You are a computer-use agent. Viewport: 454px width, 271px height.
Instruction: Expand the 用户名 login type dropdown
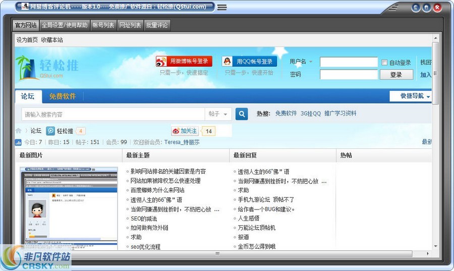pos(311,62)
